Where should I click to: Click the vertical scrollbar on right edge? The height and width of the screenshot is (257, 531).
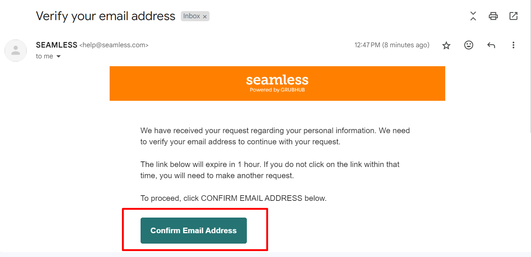click(530, 67)
